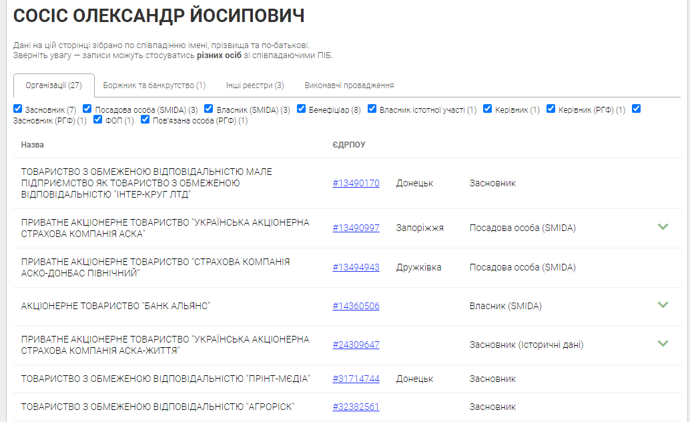Open the Виконавчі провадження tab
The height and width of the screenshot is (422, 690).
click(348, 85)
